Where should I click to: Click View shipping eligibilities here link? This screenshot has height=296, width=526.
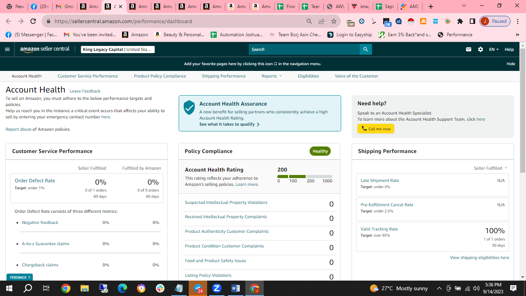[479, 257]
